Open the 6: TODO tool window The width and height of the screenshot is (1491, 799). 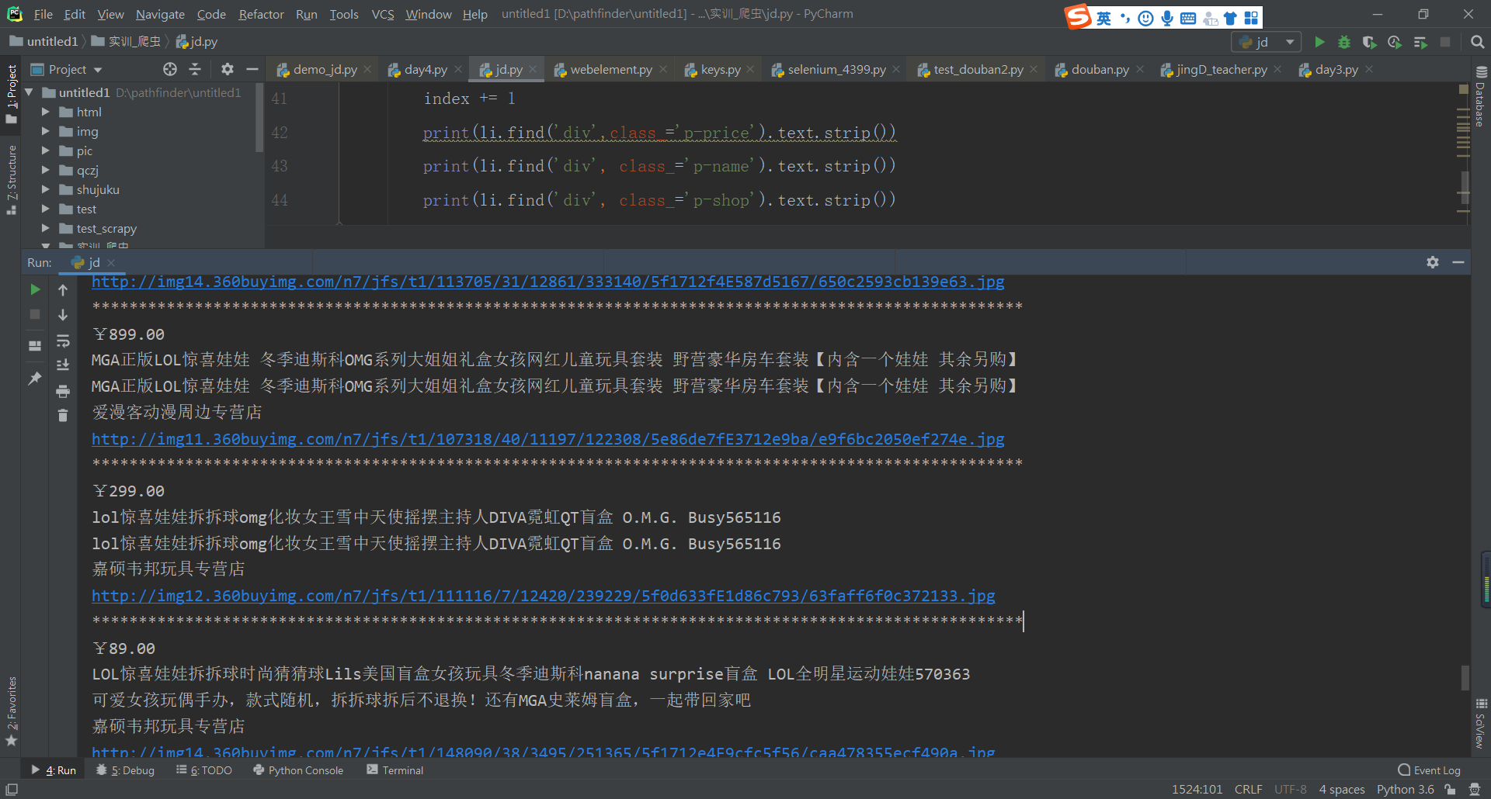tap(204, 770)
